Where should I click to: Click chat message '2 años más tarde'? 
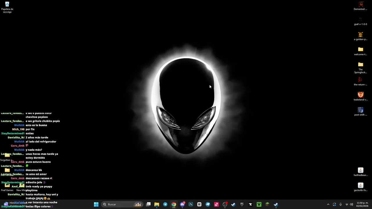tap(37, 138)
